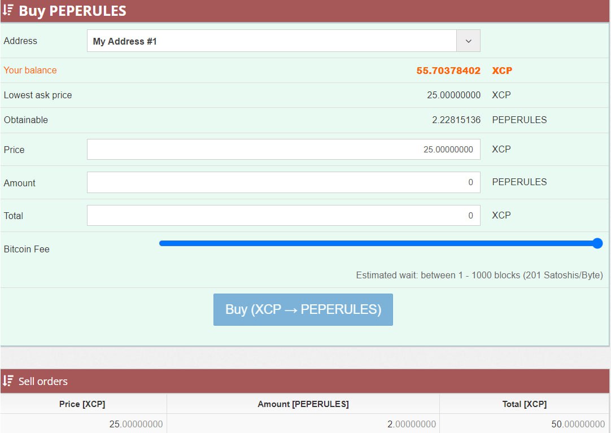The width and height of the screenshot is (611, 433).
Task: Click the obtainable amount 2.22815136
Action: click(x=456, y=120)
